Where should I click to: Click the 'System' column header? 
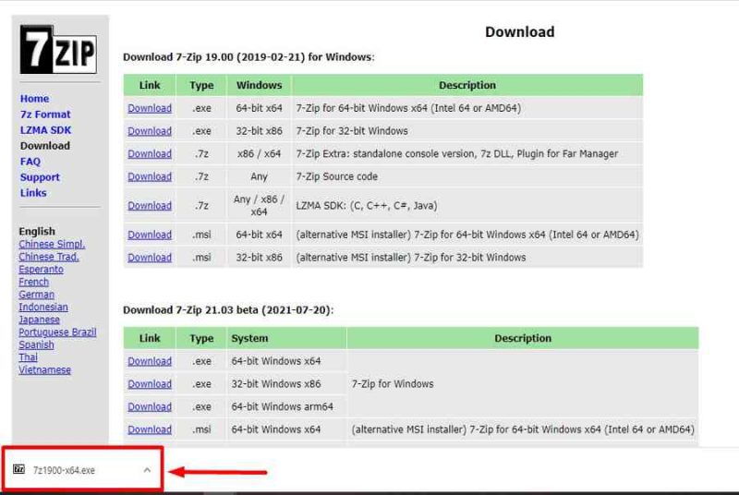[286, 338]
